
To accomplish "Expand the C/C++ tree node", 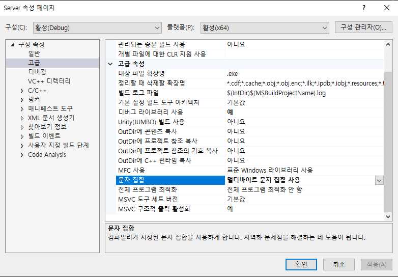I will pyautogui.click(x=22, y=91).
